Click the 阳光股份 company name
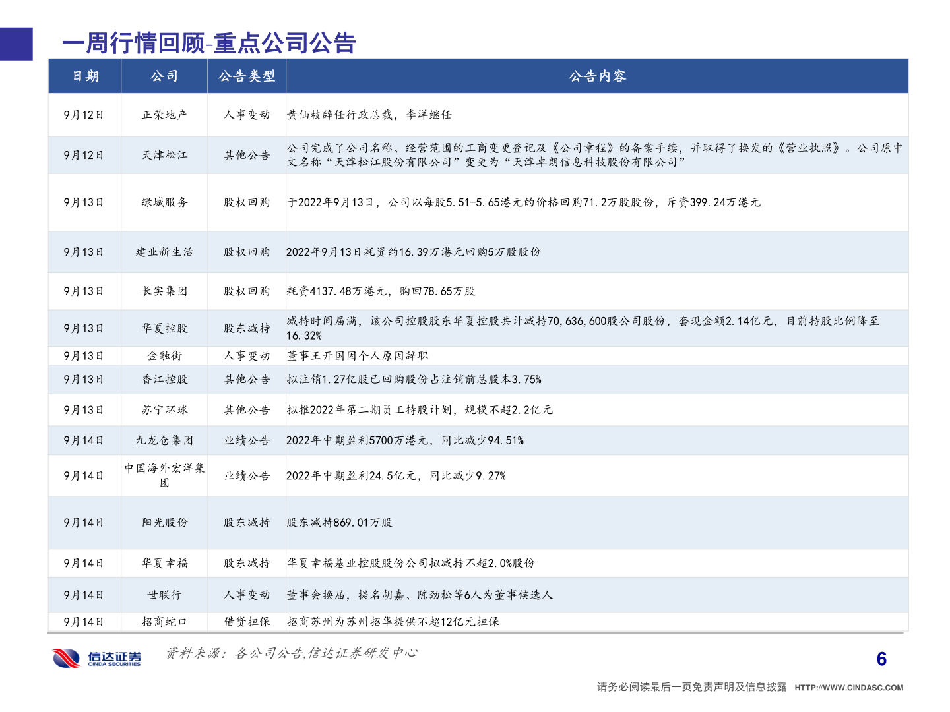The height and width of the screenshot is (712, 950). pyautogui.click(x=164, y=522)
